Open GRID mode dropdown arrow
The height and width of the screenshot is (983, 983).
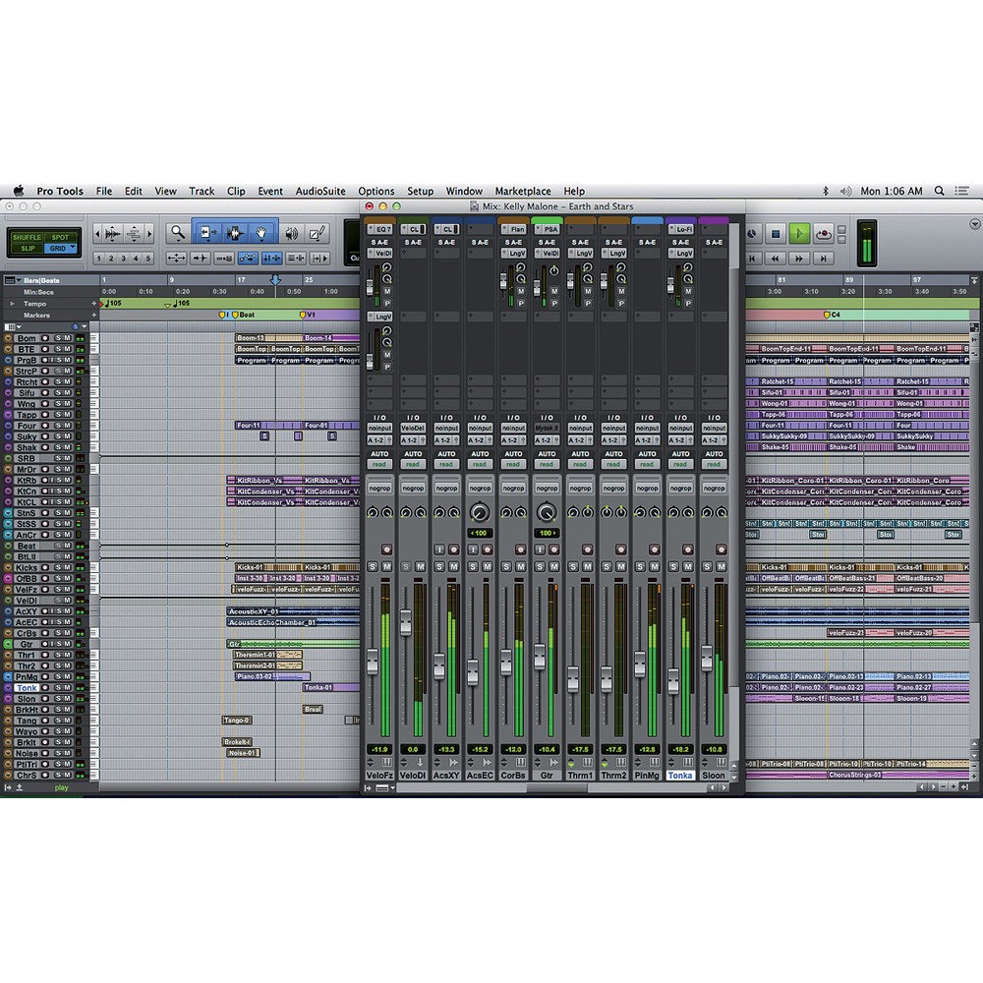point(74,249)
